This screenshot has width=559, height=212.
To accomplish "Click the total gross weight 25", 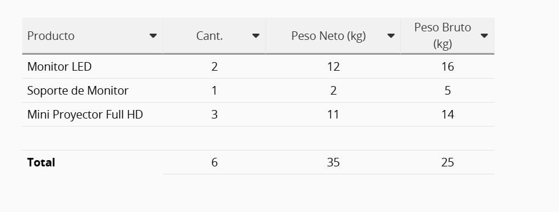I will tap(447, 162).
